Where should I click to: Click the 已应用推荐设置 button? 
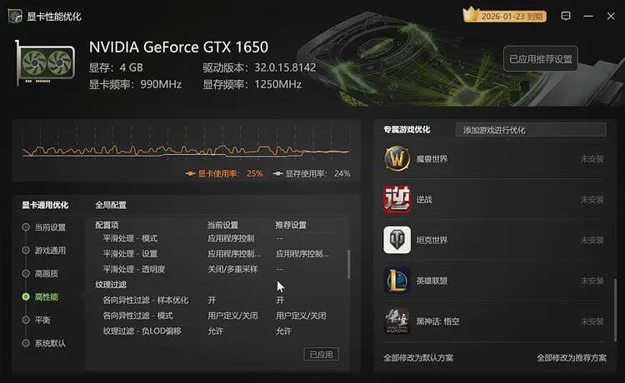(541, 58)
